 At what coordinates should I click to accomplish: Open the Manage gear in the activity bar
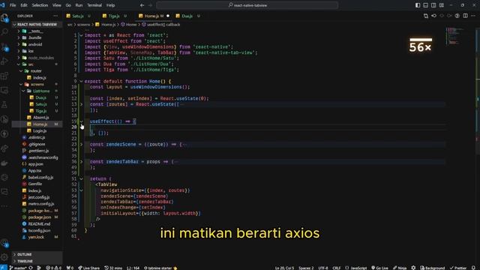coord(4,257)
